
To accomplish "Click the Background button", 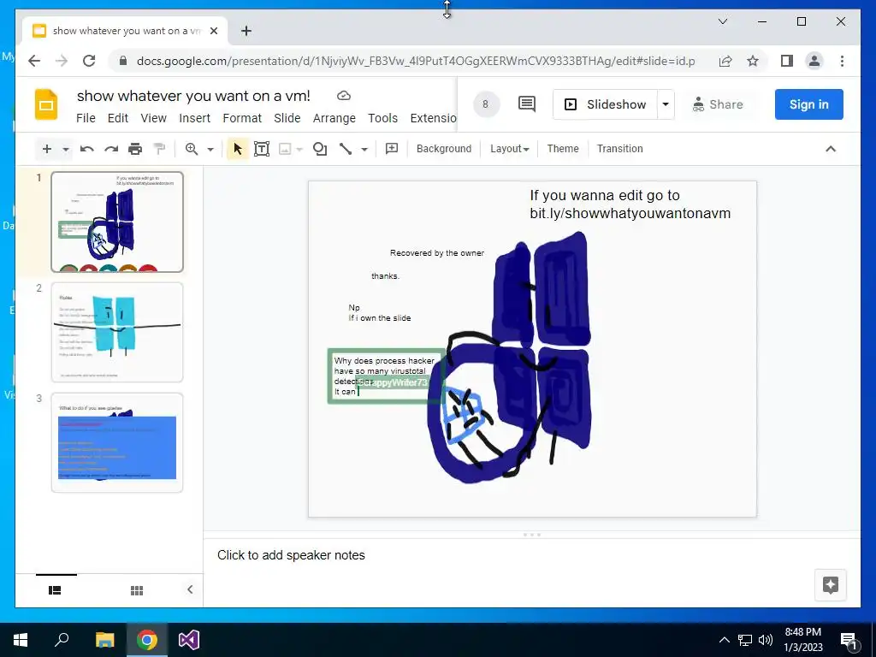I will (444, 149).
